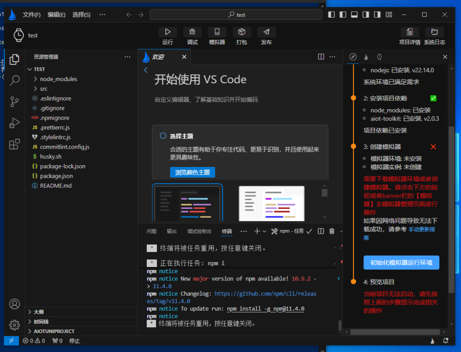Open the Run and Debug view
This screenshot has height=352, width=461.
(14, 123)
